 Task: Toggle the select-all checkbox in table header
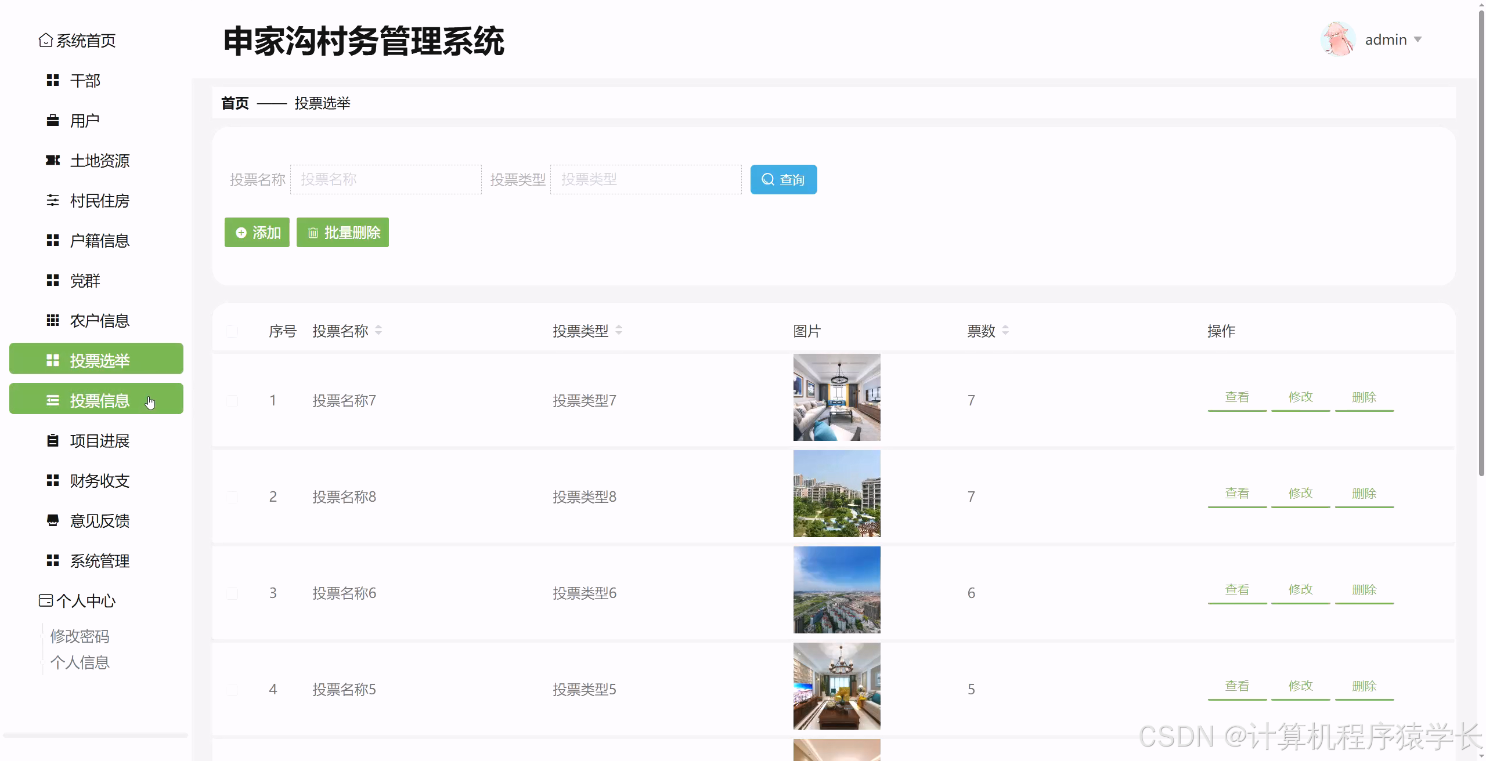coord(232,331)
